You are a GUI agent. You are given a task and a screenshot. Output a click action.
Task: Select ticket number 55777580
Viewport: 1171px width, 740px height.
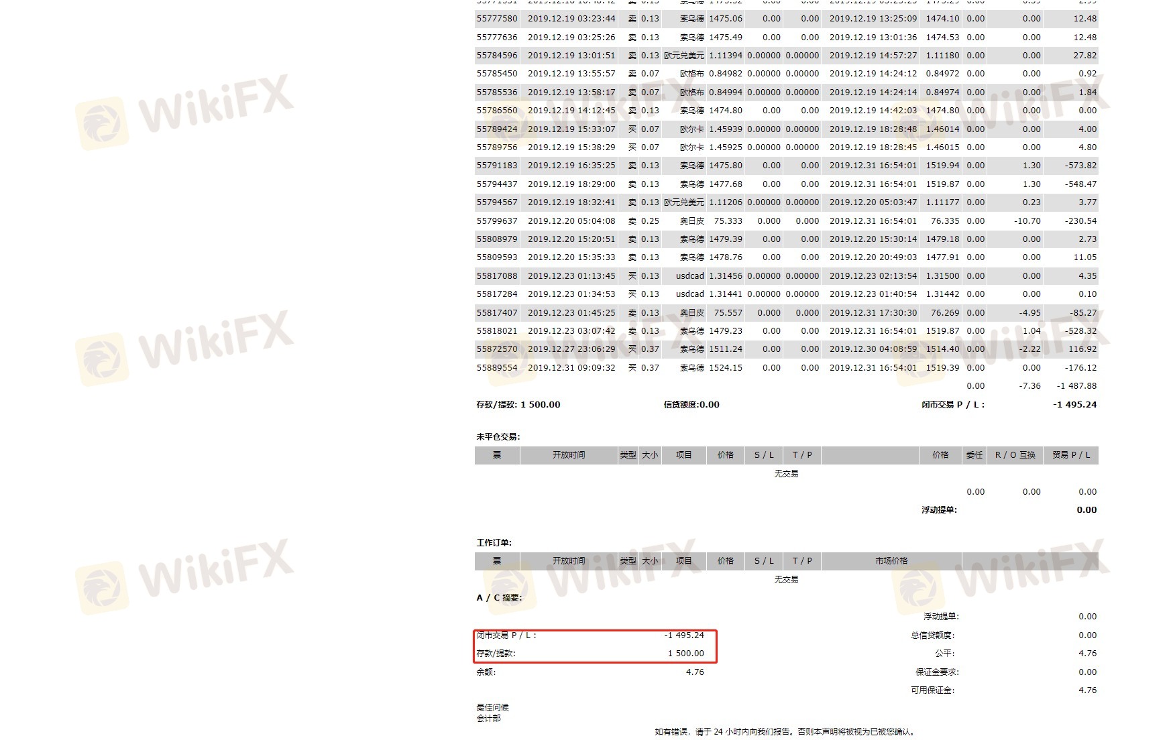pos(497,19)
